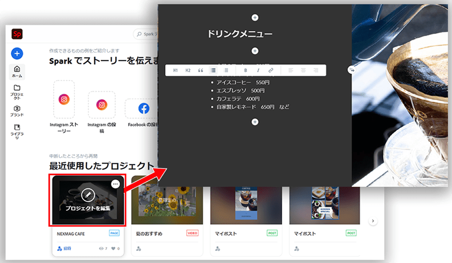This screenshot has height=263, width=452.
Task: Select the Facebook の投稿 template
Action: coord(143,113)
